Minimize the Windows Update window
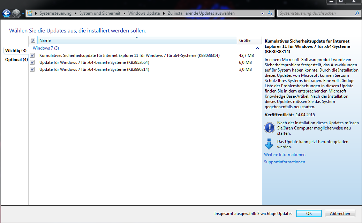This screenshot has width=362, height=223. point(331,1)
